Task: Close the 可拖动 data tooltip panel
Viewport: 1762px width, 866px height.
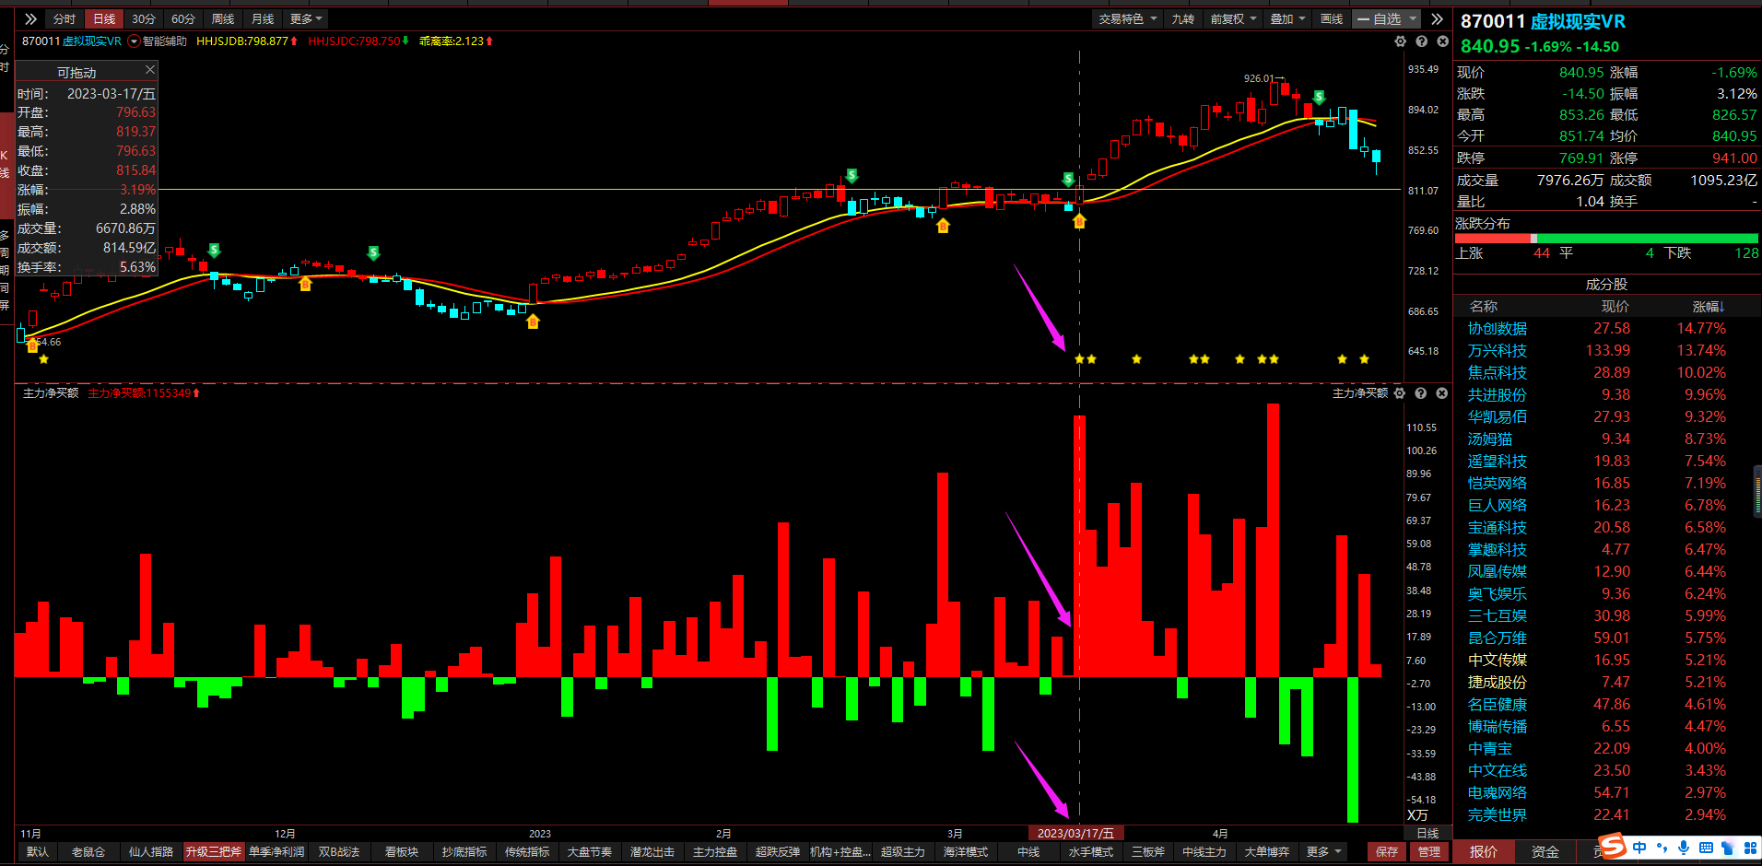Action: (150, 70)
